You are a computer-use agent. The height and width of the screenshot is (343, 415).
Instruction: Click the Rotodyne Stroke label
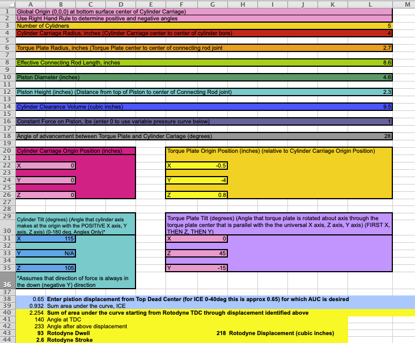click(70, 340)
